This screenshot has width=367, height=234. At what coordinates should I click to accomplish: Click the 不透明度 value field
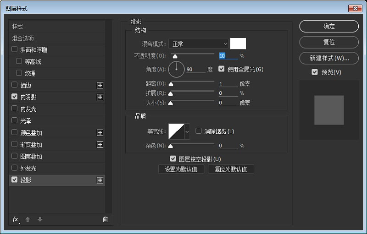(x=228, y=55)
